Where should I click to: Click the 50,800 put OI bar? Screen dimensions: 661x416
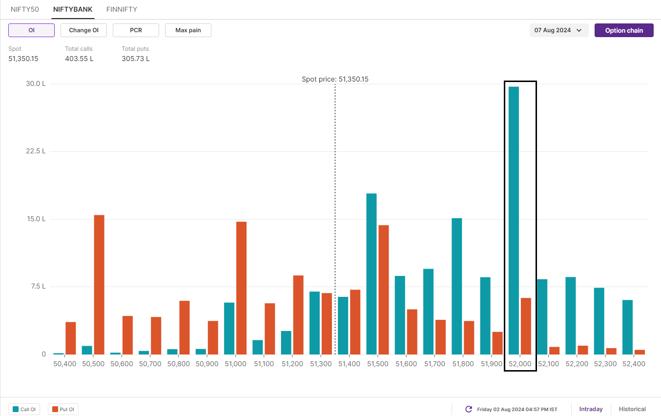point(185,328)
